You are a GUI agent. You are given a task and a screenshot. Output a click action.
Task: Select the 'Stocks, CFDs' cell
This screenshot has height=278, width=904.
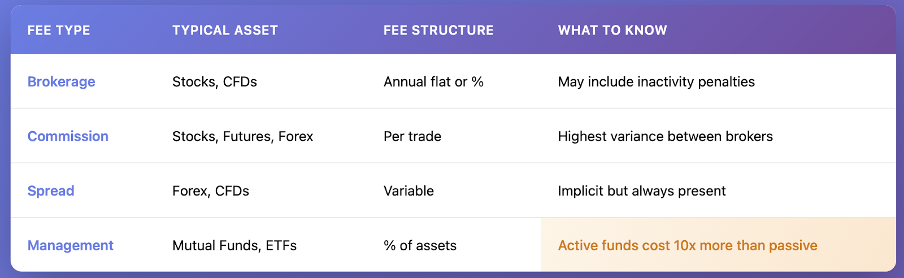click(214, 82)
